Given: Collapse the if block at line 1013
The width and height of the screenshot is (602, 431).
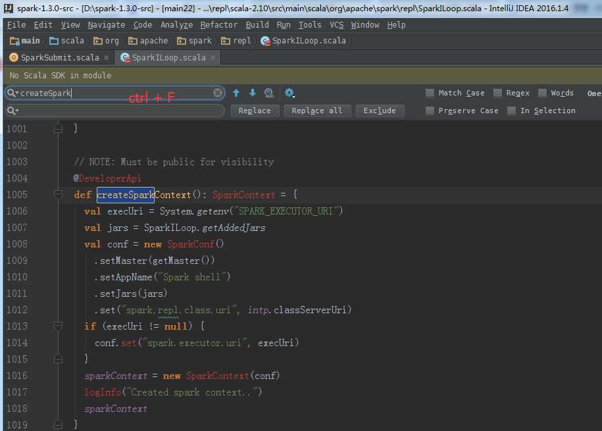Looking at the screenshot, I should coord(58,326).
